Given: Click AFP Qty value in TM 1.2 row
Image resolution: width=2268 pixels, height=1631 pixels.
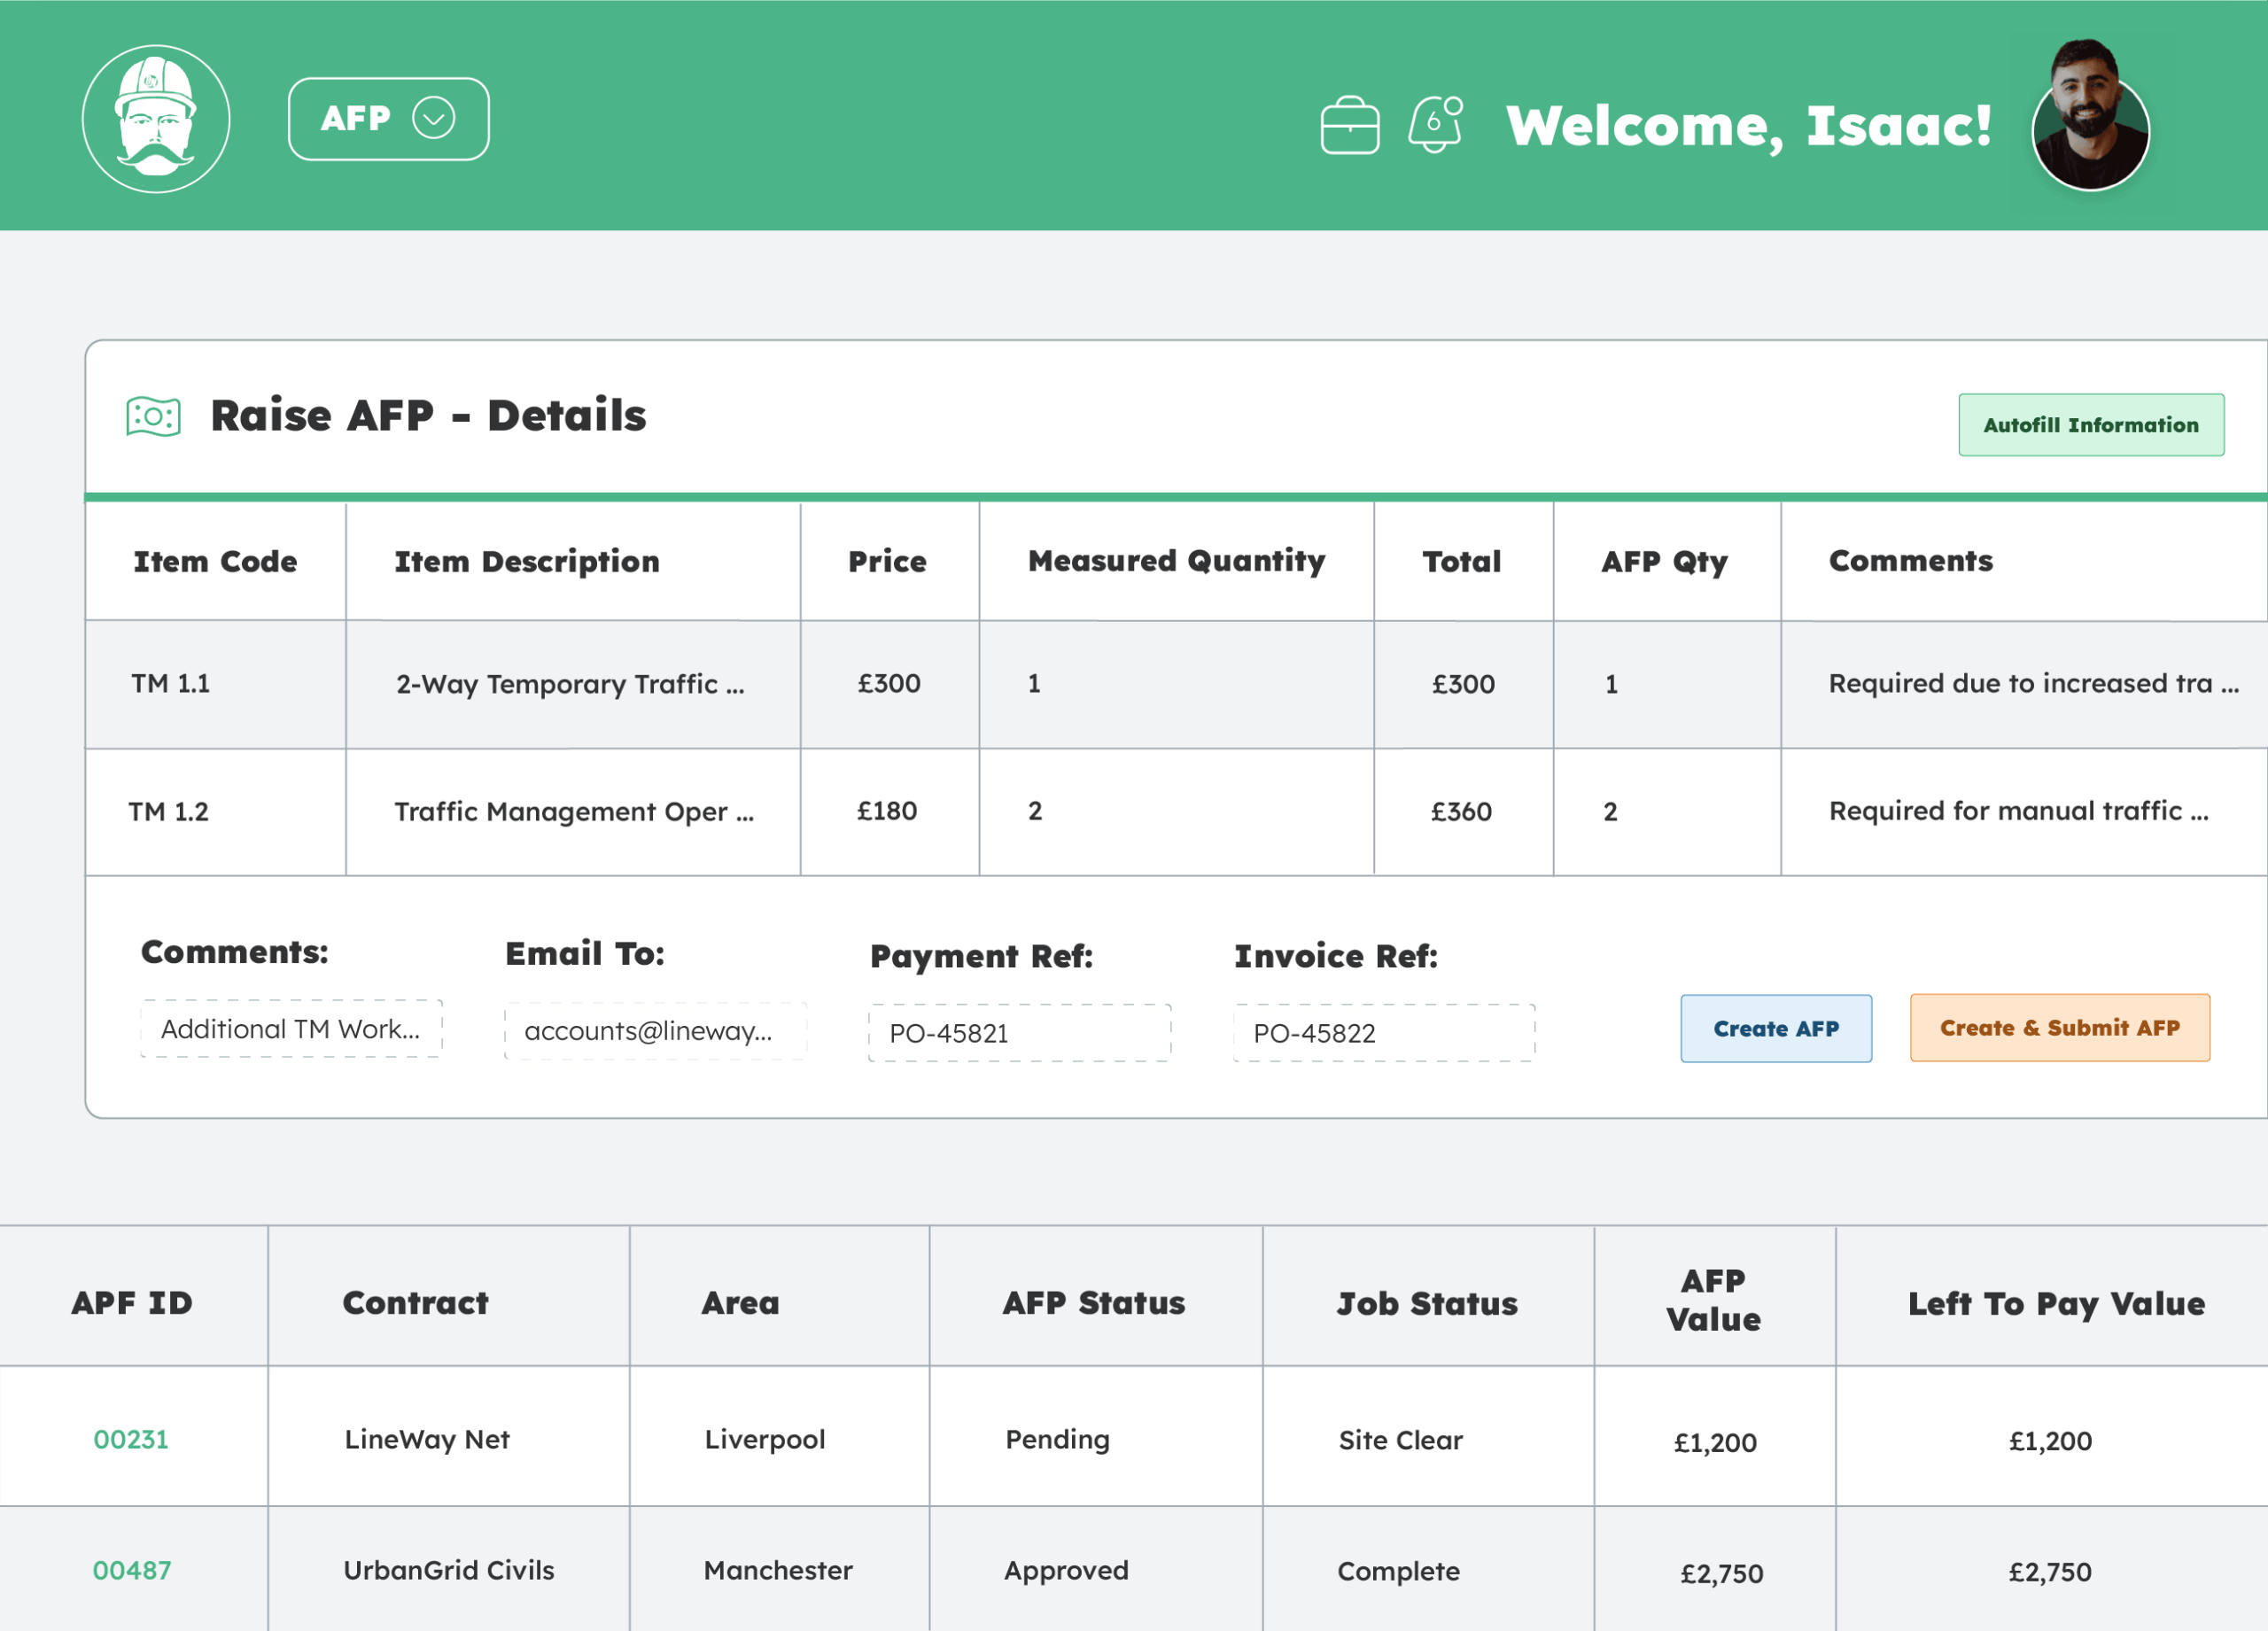Looking at the screenshot, I should [1611, 812].
